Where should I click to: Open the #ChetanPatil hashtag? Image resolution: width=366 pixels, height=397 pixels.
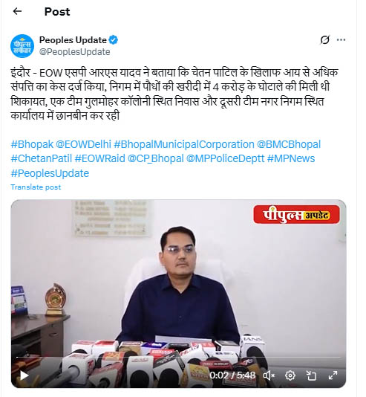[x=42, y=159]
